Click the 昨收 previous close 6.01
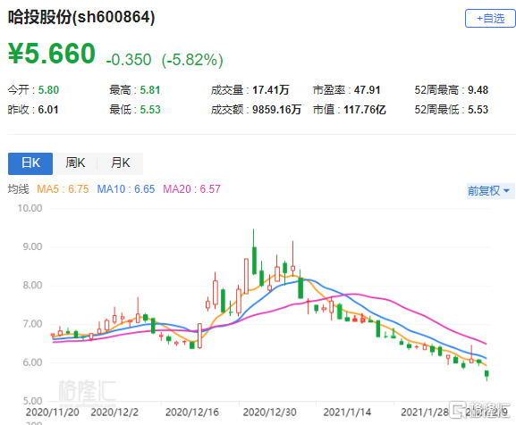Screen dimensions: 516x425 coord(48,110)
